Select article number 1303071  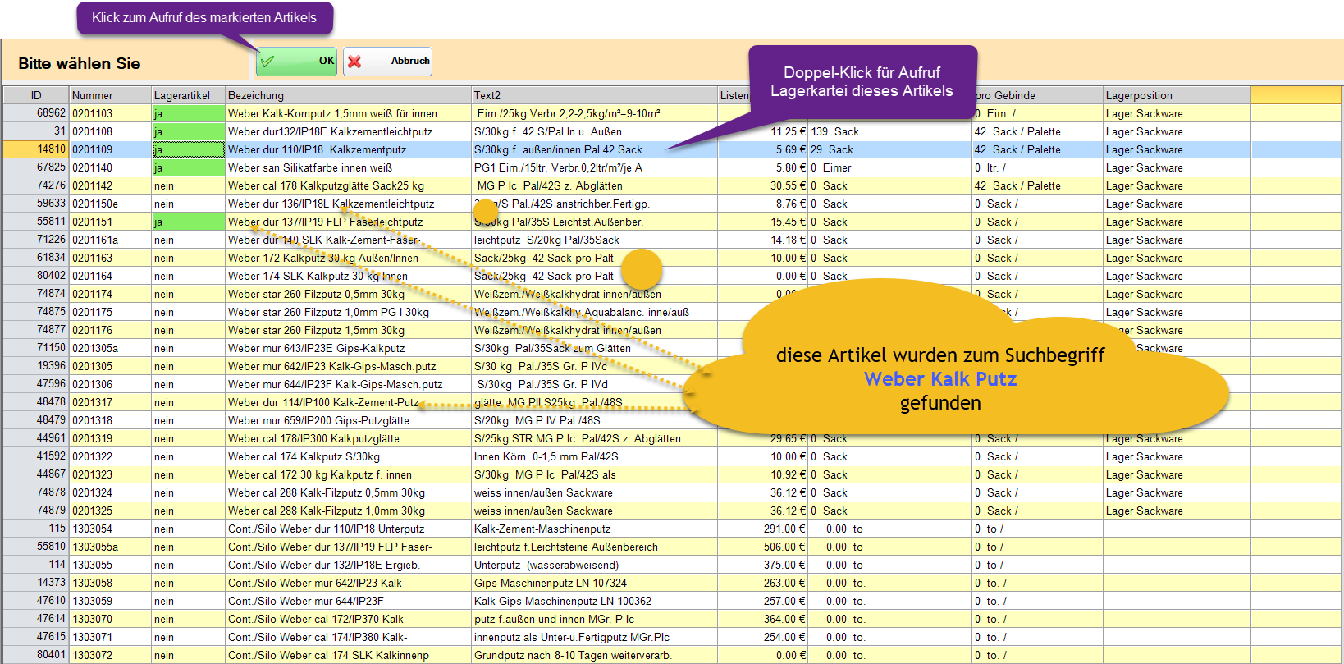[x=111, y=637]
